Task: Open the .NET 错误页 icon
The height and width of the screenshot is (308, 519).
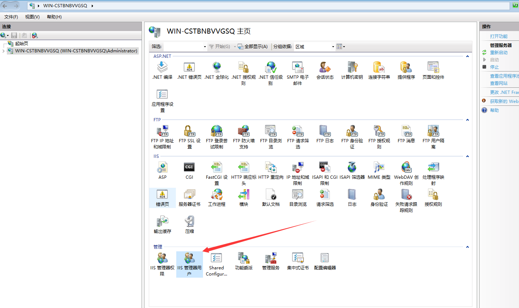Action: click(190, 70)
